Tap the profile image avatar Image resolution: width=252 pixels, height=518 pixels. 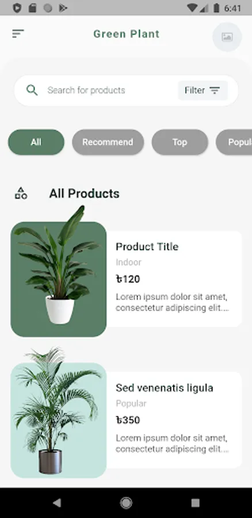click(x=227, y=37)
